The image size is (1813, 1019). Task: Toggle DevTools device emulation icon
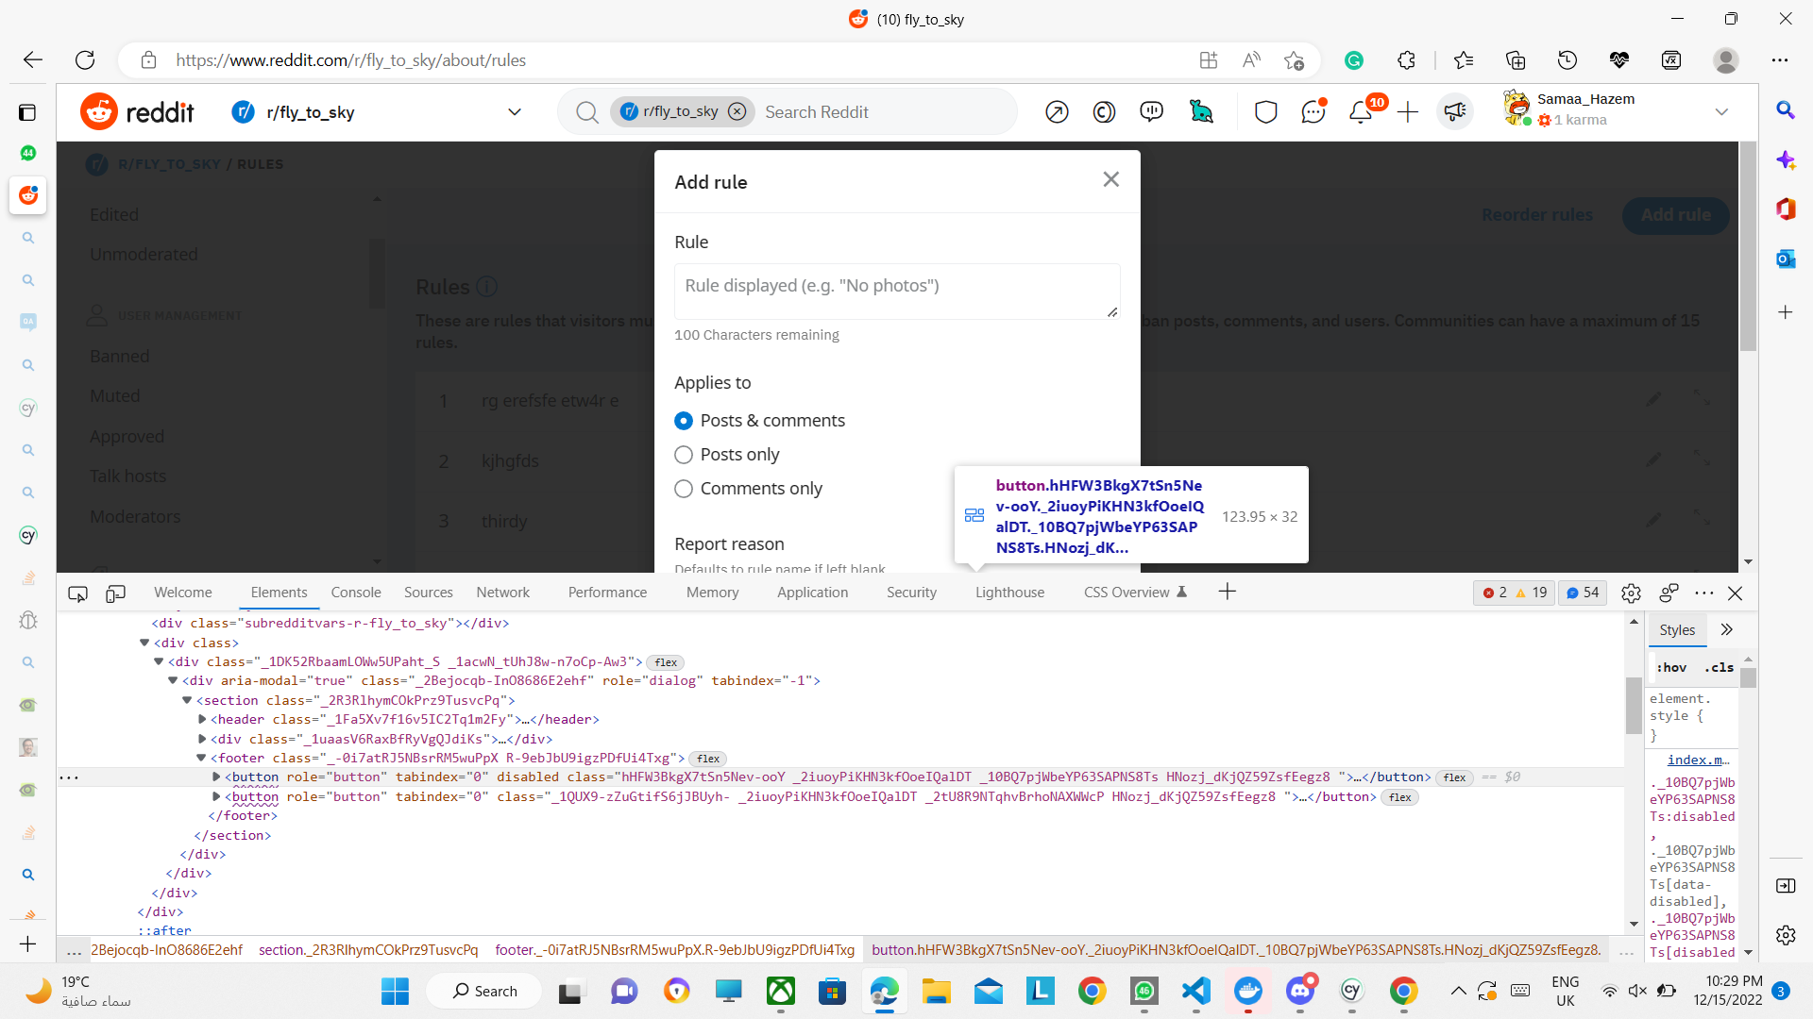click(115, 593)
